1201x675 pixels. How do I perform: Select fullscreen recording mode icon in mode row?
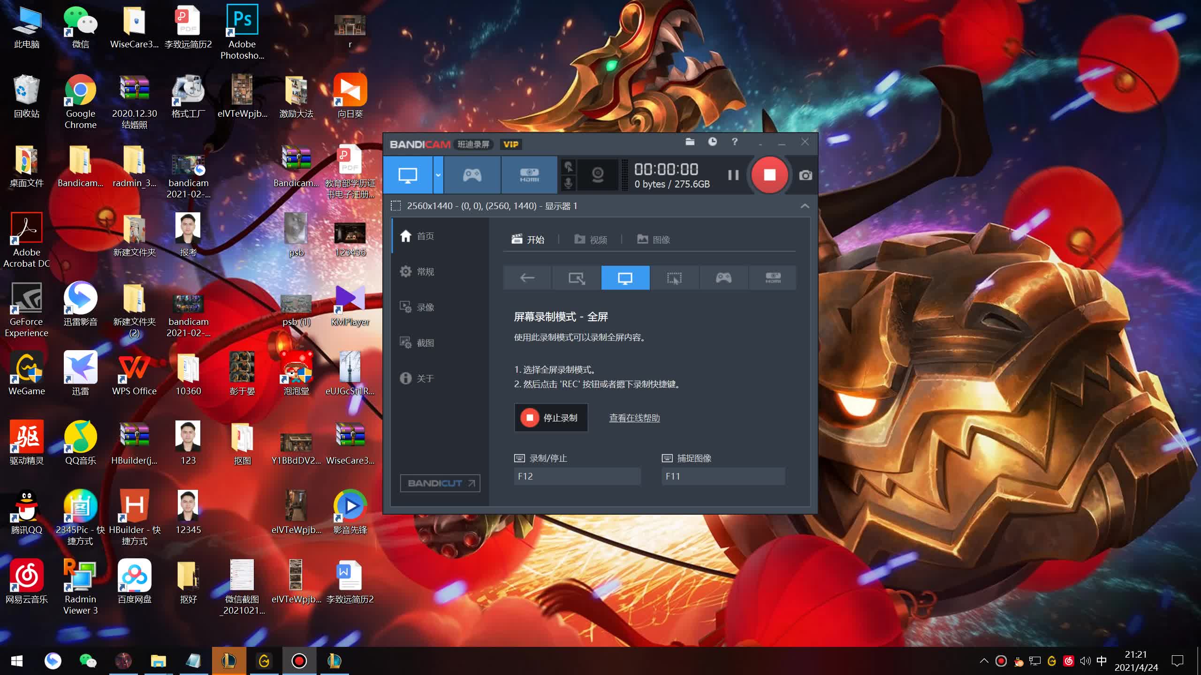click(x=625, y=277)
